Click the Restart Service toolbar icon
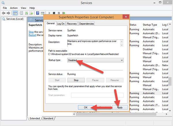This screenshot has width=173, height=126. (64, 13)
